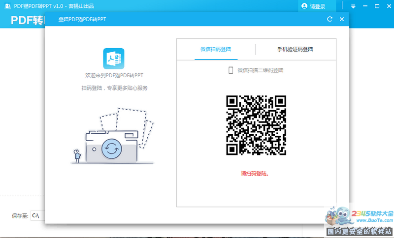Close the 登陆PDF猫PDF转PPT dialog

tap(342, 19)
